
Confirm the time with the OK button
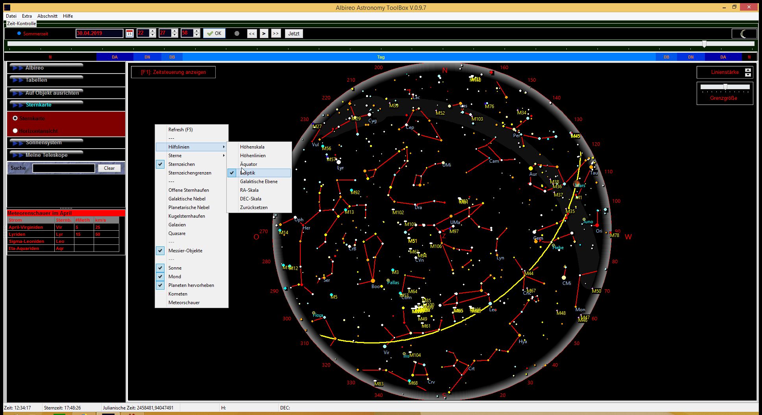point(215,33)
